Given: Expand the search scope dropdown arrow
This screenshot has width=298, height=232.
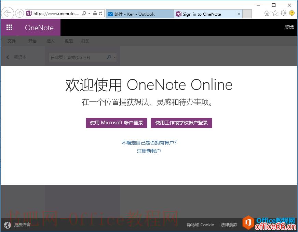Looking at the screenshot, I should [x=114, y=57].
